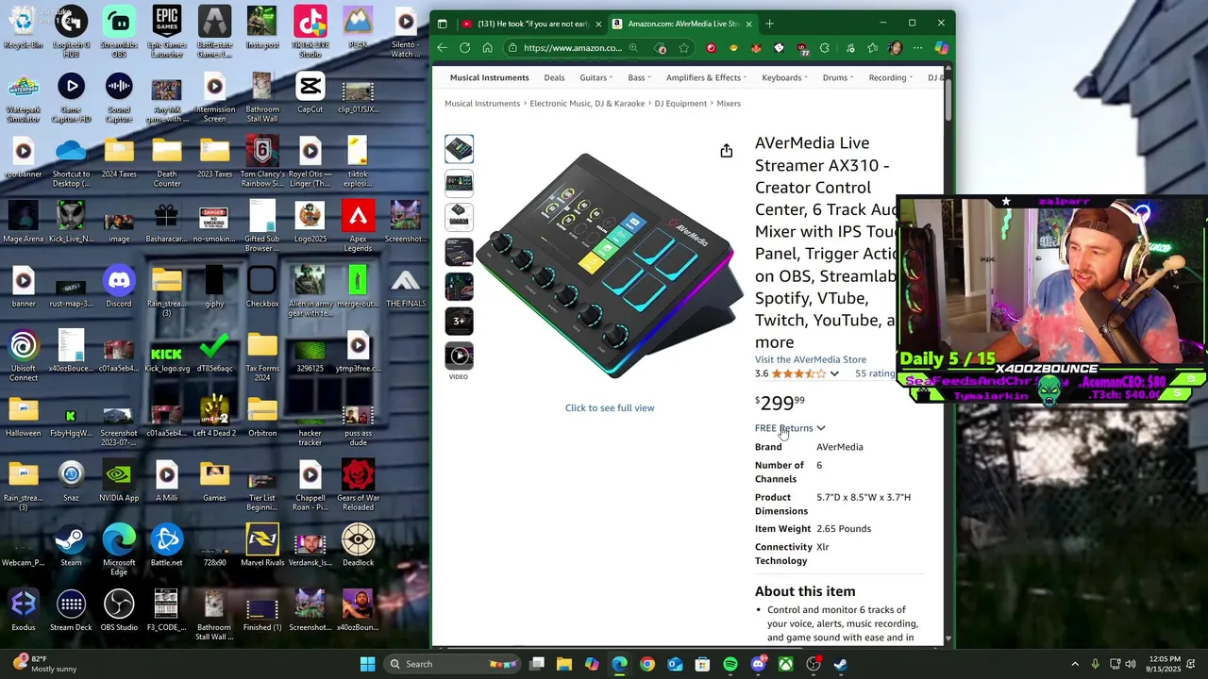Expand the Recording category menu
This screenshot has width=1208, height=679.
890,77
